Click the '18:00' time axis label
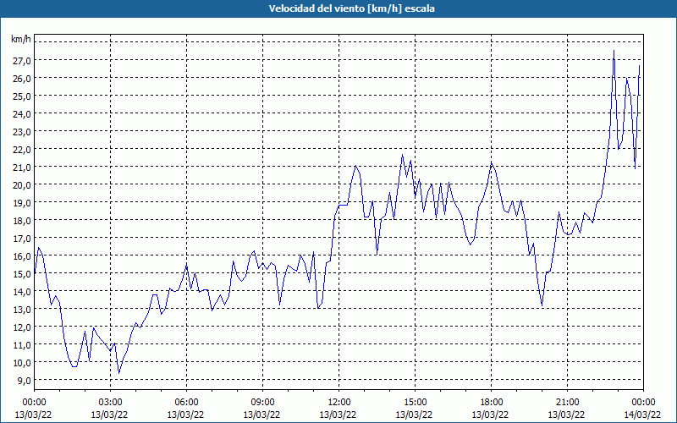Image resolution: width=677 pixels, height=423 pixels. 492,403
